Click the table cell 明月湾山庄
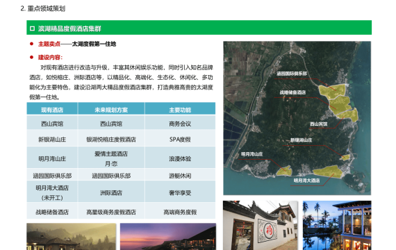396x250 pixels. pyautogui.click(x=52, y=158)
